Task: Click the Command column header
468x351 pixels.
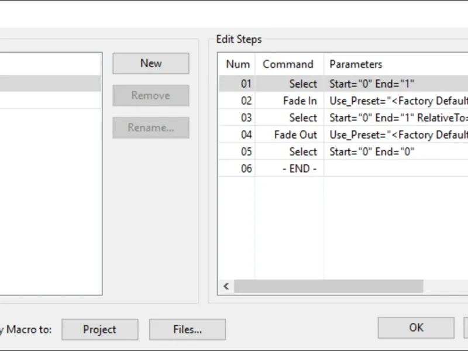Action: point(288,64)
